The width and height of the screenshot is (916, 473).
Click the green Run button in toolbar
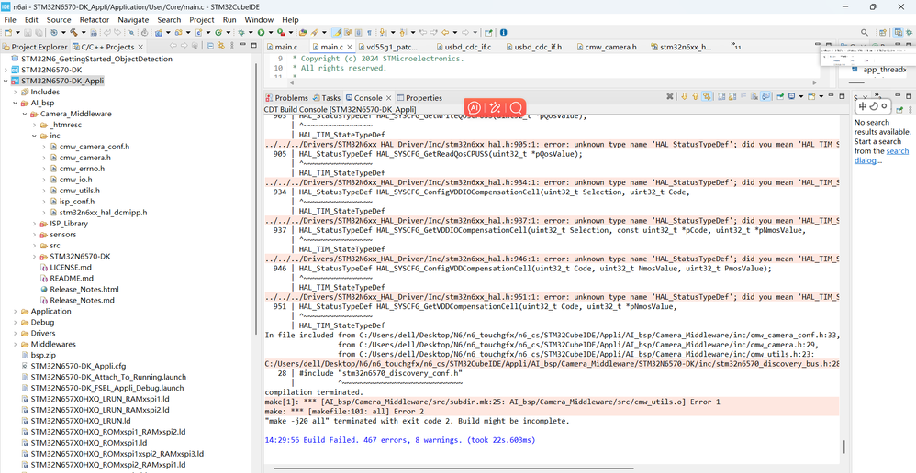(261, 33)
